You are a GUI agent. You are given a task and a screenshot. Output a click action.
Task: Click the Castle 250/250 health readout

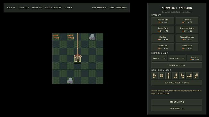click(x=53, y=8)
